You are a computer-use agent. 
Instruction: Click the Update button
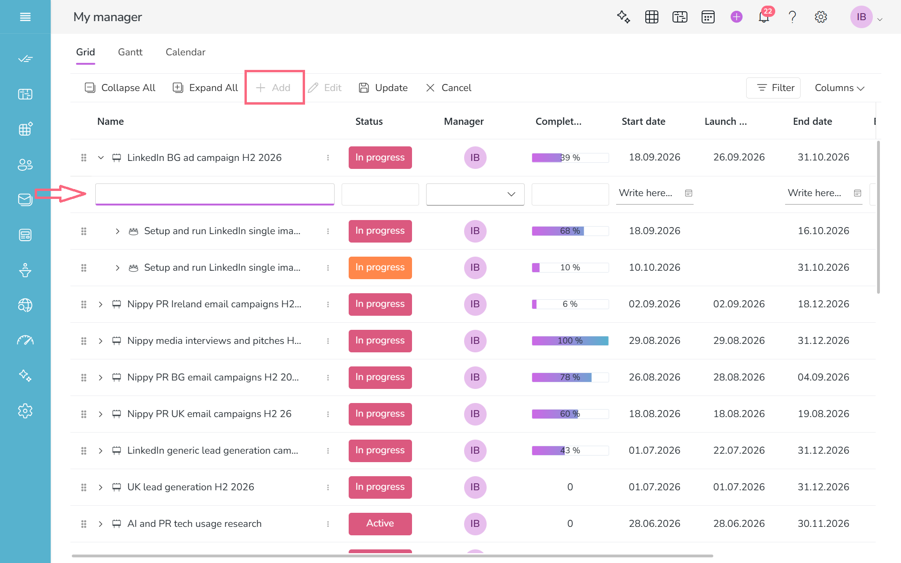(x=383, y=88)
